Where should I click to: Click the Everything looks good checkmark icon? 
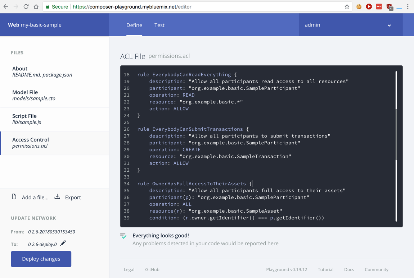tap(123, 236)
